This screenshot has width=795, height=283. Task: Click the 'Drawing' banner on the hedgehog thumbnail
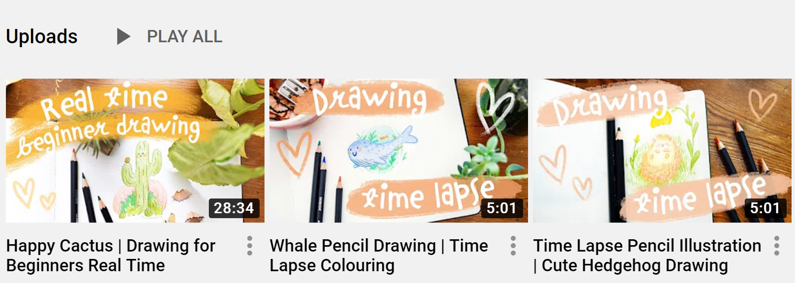point(611,103)
